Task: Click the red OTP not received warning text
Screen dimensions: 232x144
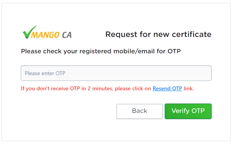Action: [x=108, y=88]
